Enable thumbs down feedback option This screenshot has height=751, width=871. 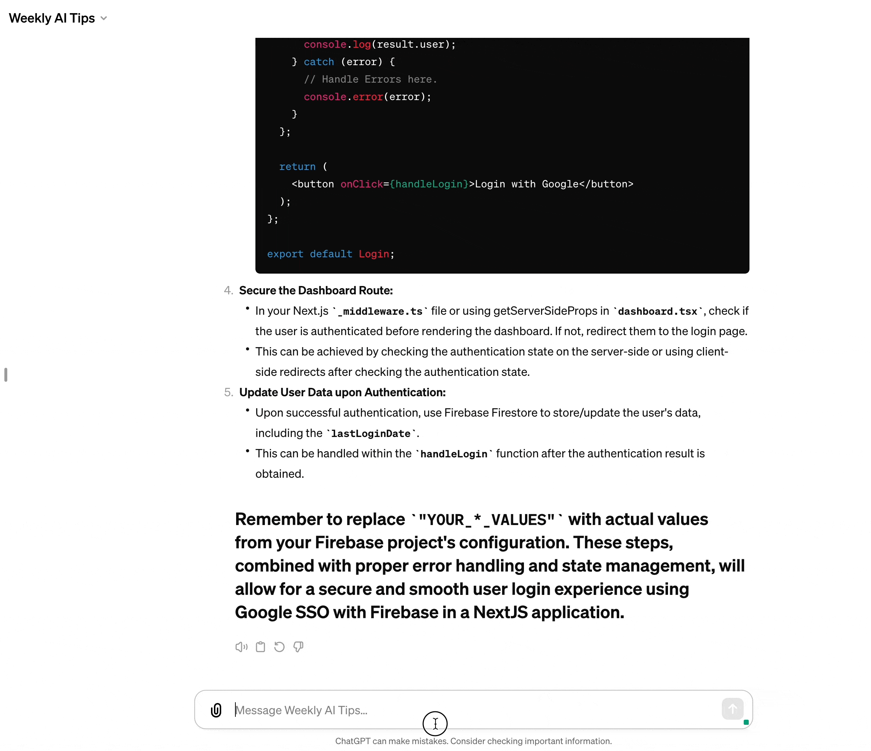tap(299, 646)
